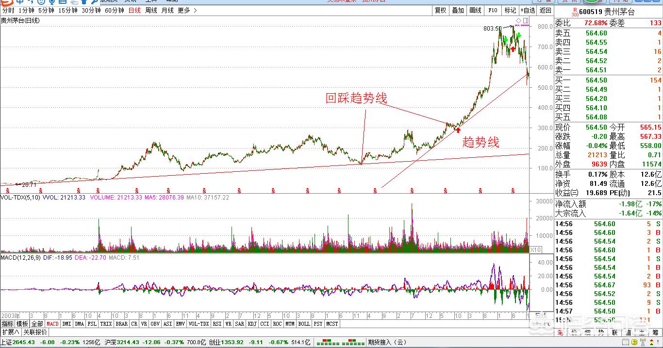Click the 期货接入（云） status text
This screenshot has height=348, width=663.
[387, 343]
